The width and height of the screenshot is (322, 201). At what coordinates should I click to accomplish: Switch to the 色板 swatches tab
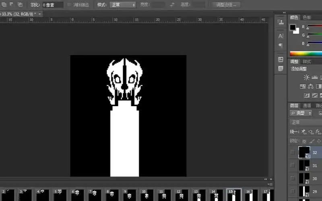pos(307,17)
